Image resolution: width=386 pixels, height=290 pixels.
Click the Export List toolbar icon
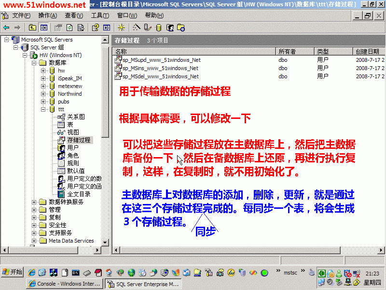click(x=81, y=28)
